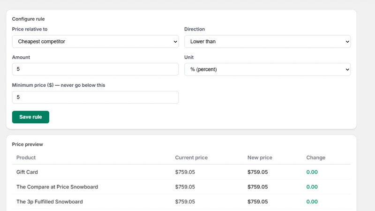This screenshot has height=211, width=375.
Task: Click Compare at Price Snowboard new price
Action: 257,187
